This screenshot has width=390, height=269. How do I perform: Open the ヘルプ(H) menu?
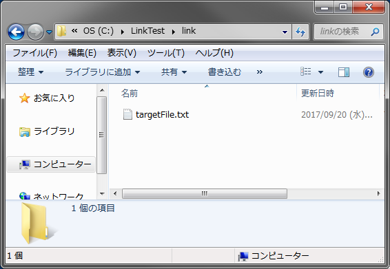[214, 53]
